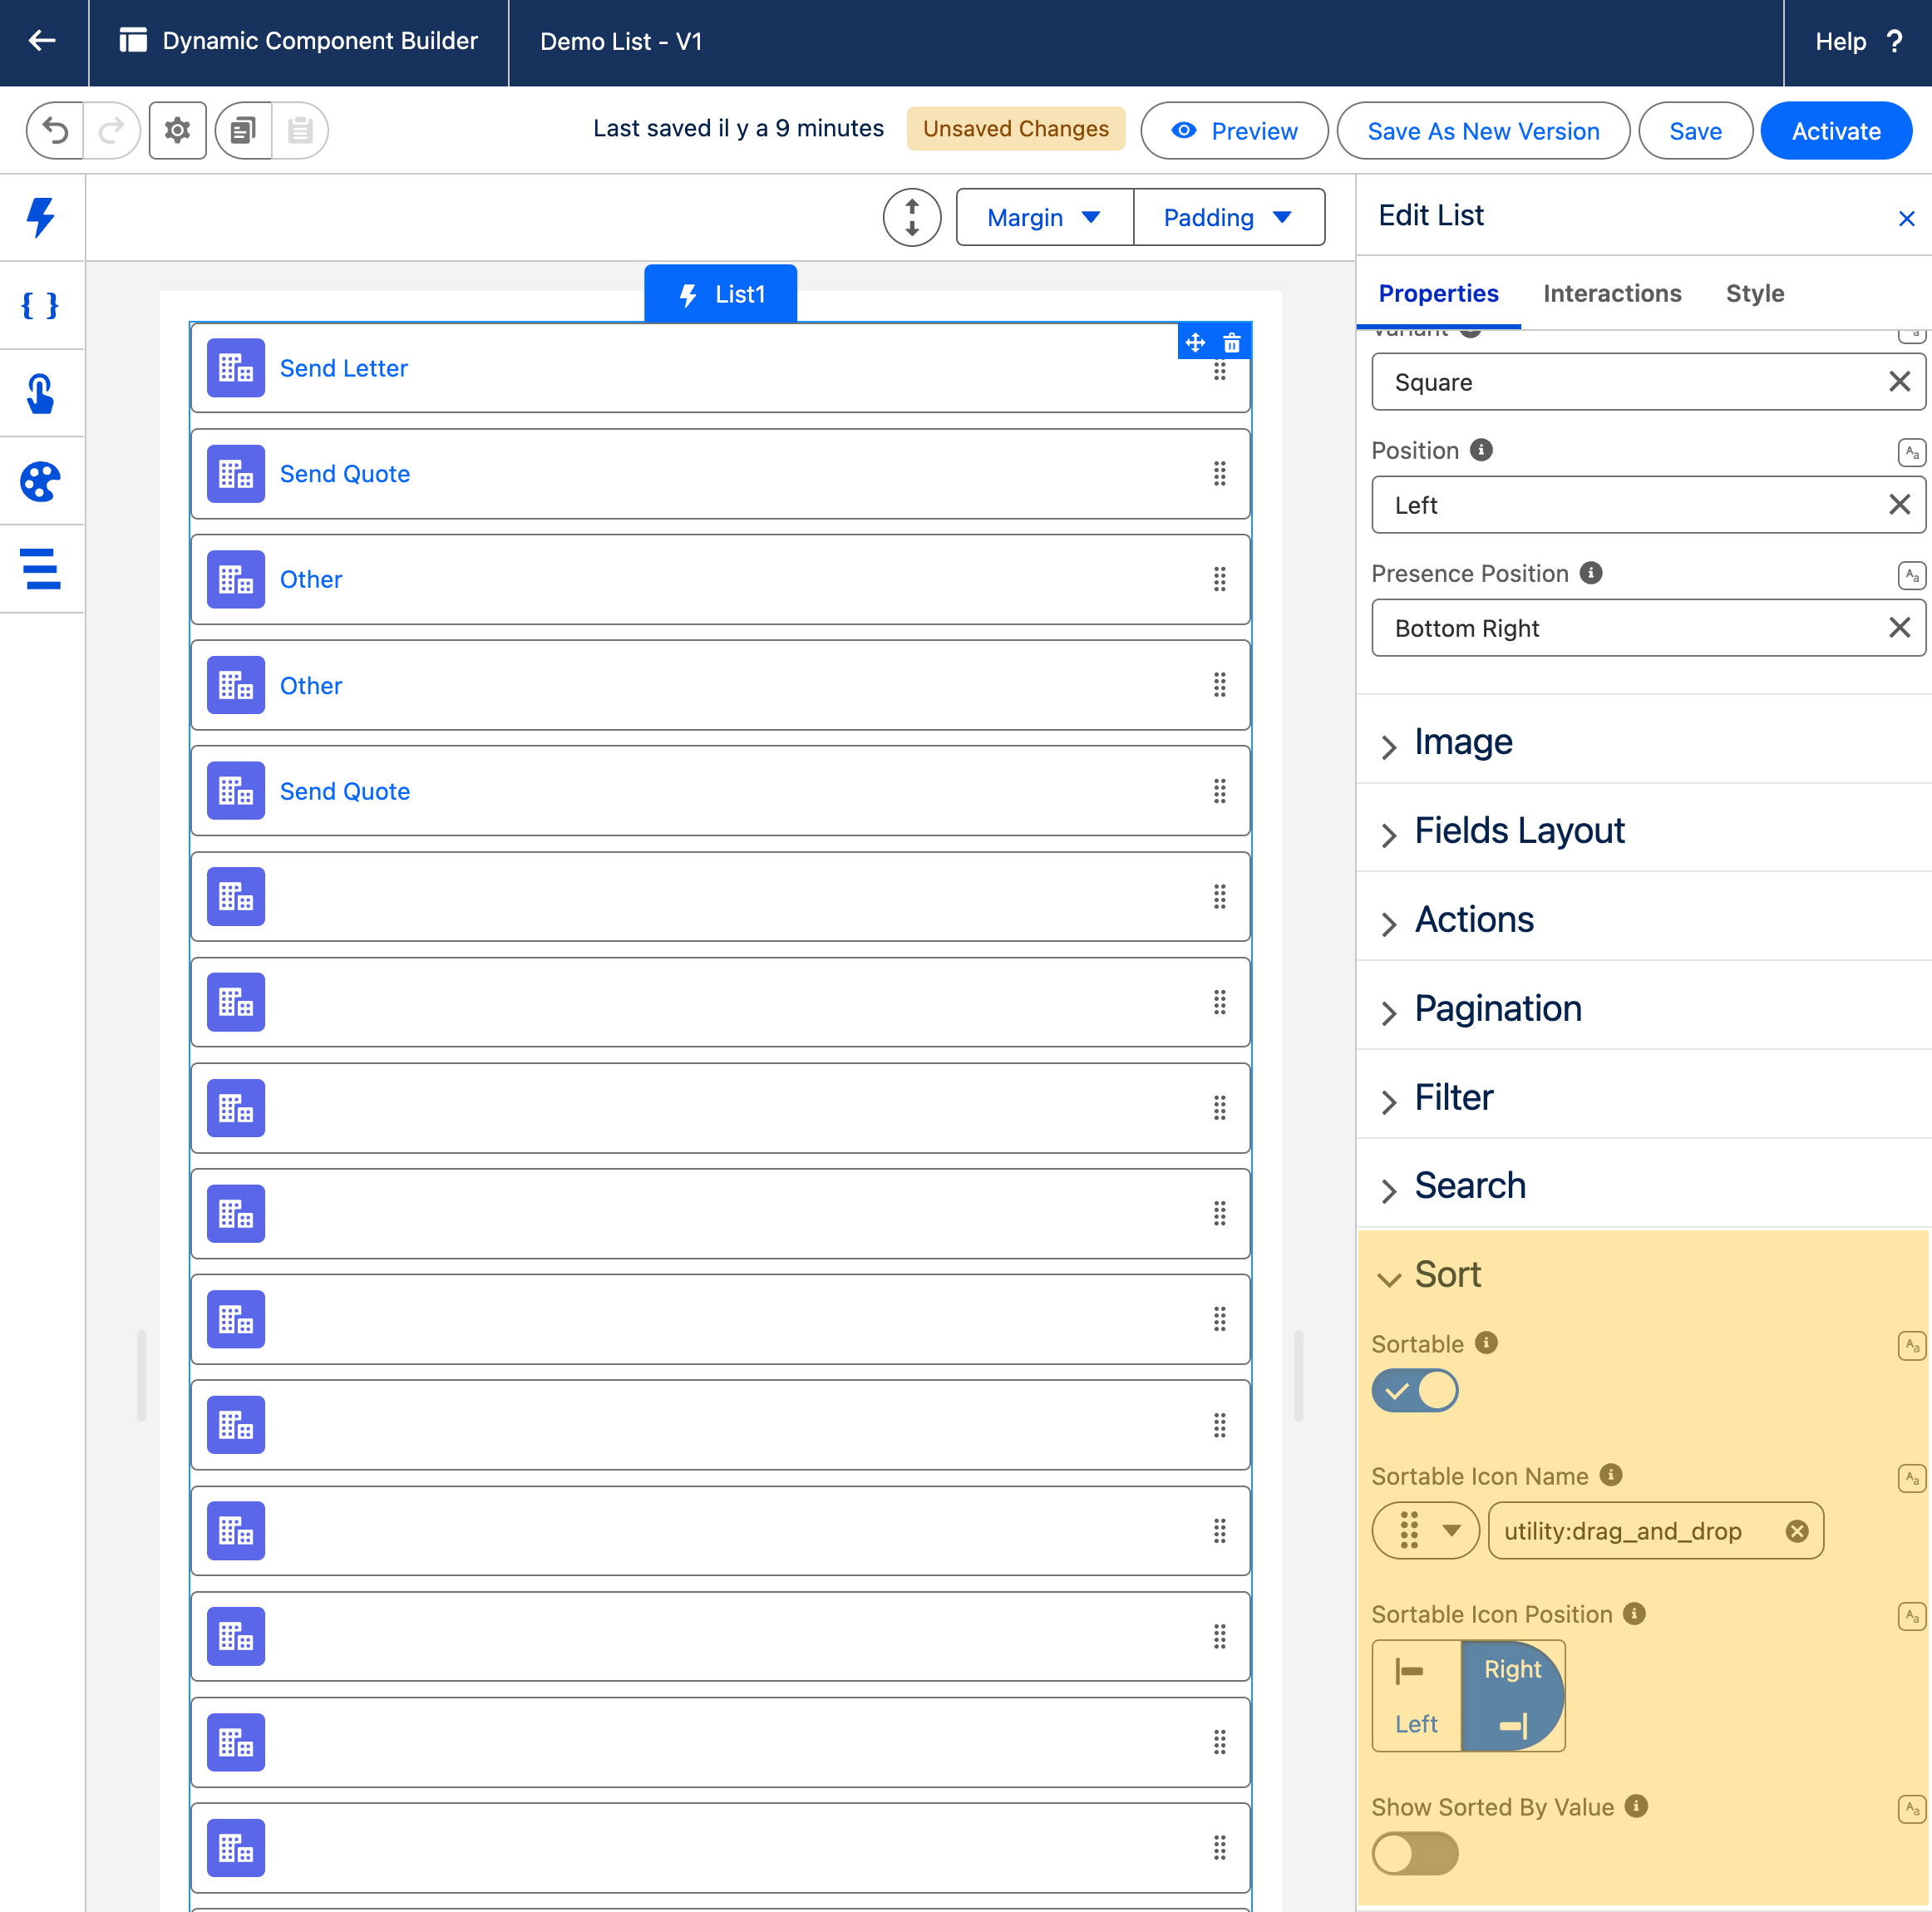Viewport: 1932px width, 1912px height.
Task: Enable Show Sorted By Value toggle
Action: coord(1414,1853)
